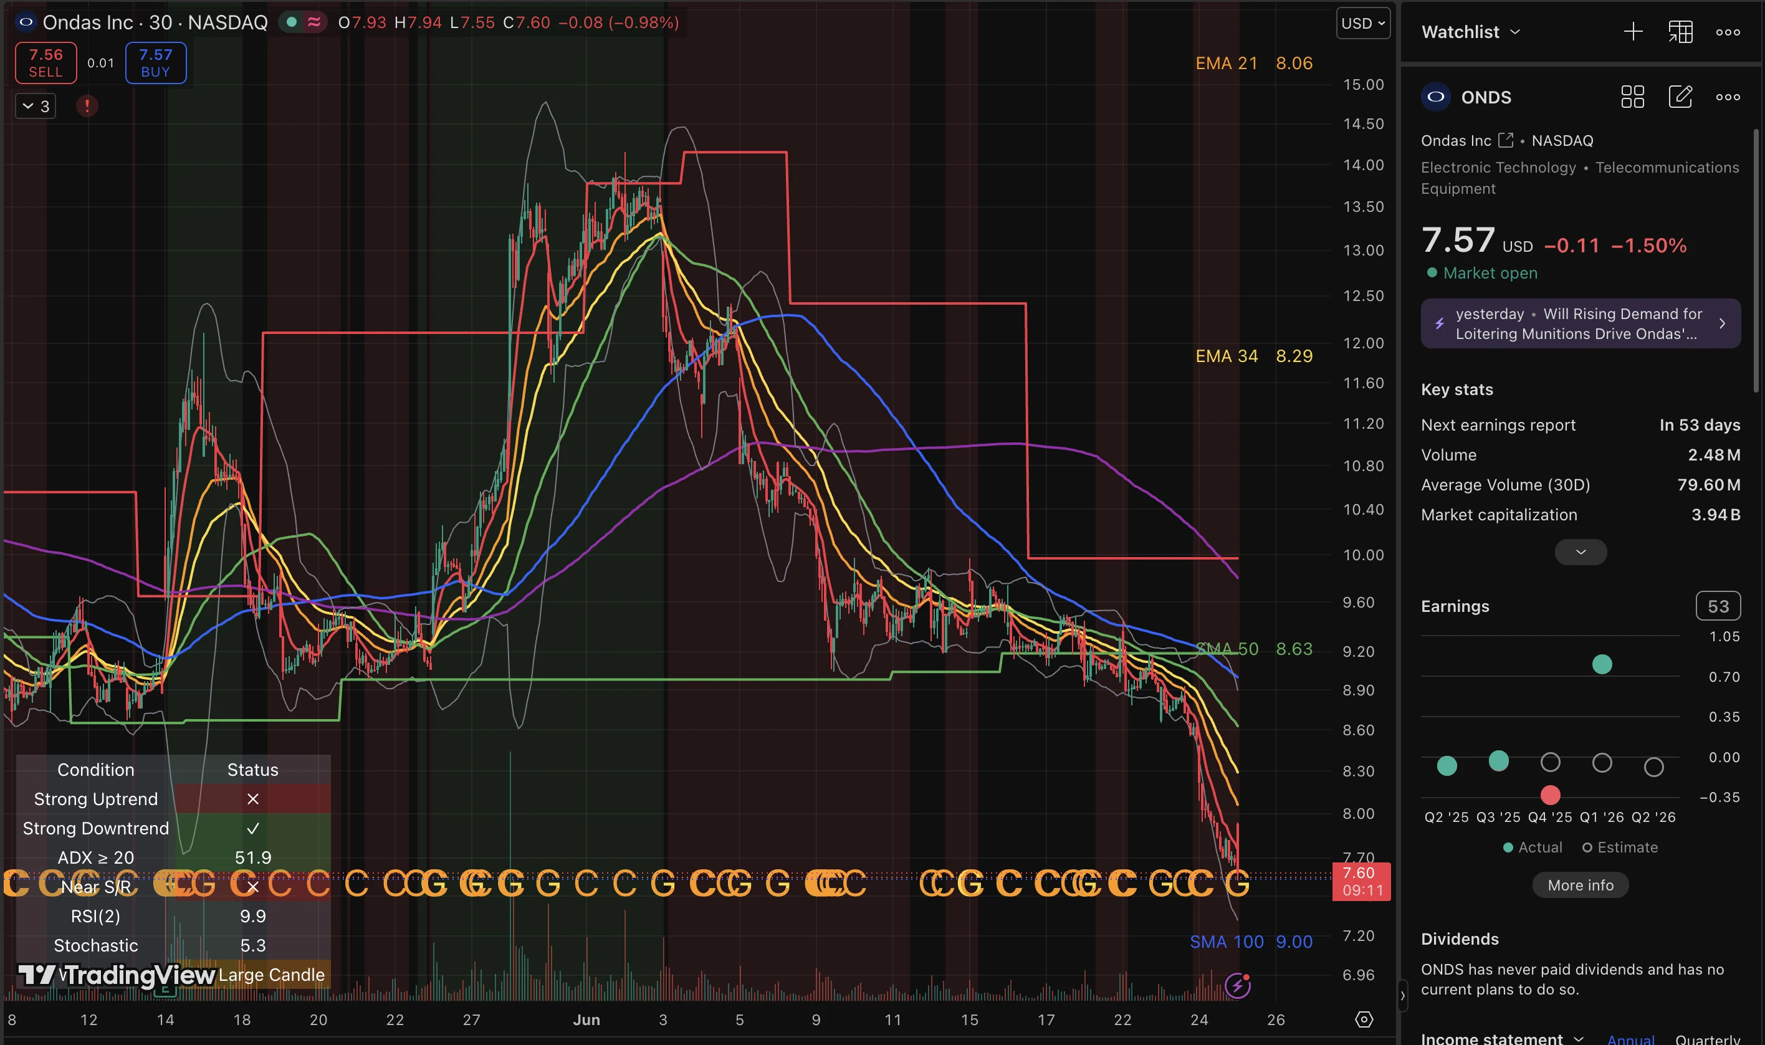Open the ONDS note edit icon

(1680, 97)
